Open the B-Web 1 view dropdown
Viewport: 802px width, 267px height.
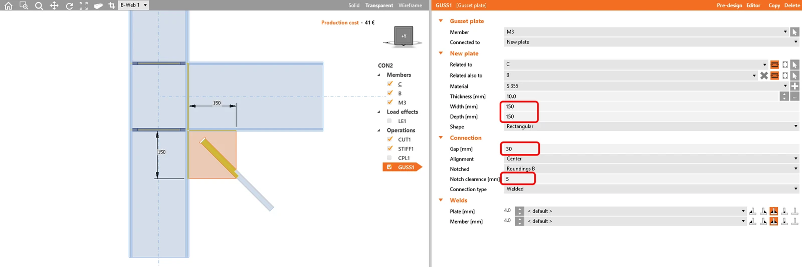tap(134, 5)
